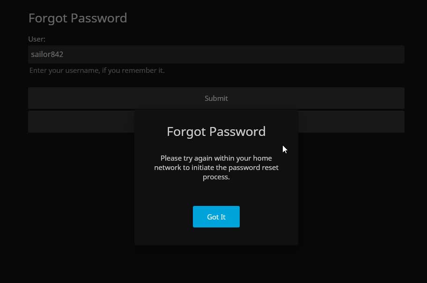Click the dimmed backdrop left of dialog
This screenshot has height=283, width=427.
(70, 196)
